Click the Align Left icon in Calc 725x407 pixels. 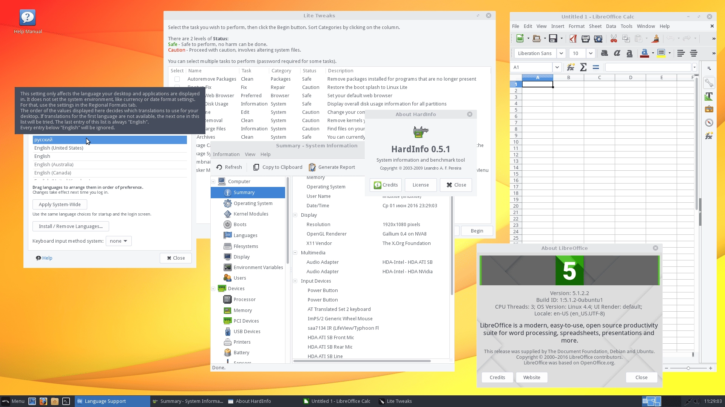[x=681, y=53]
